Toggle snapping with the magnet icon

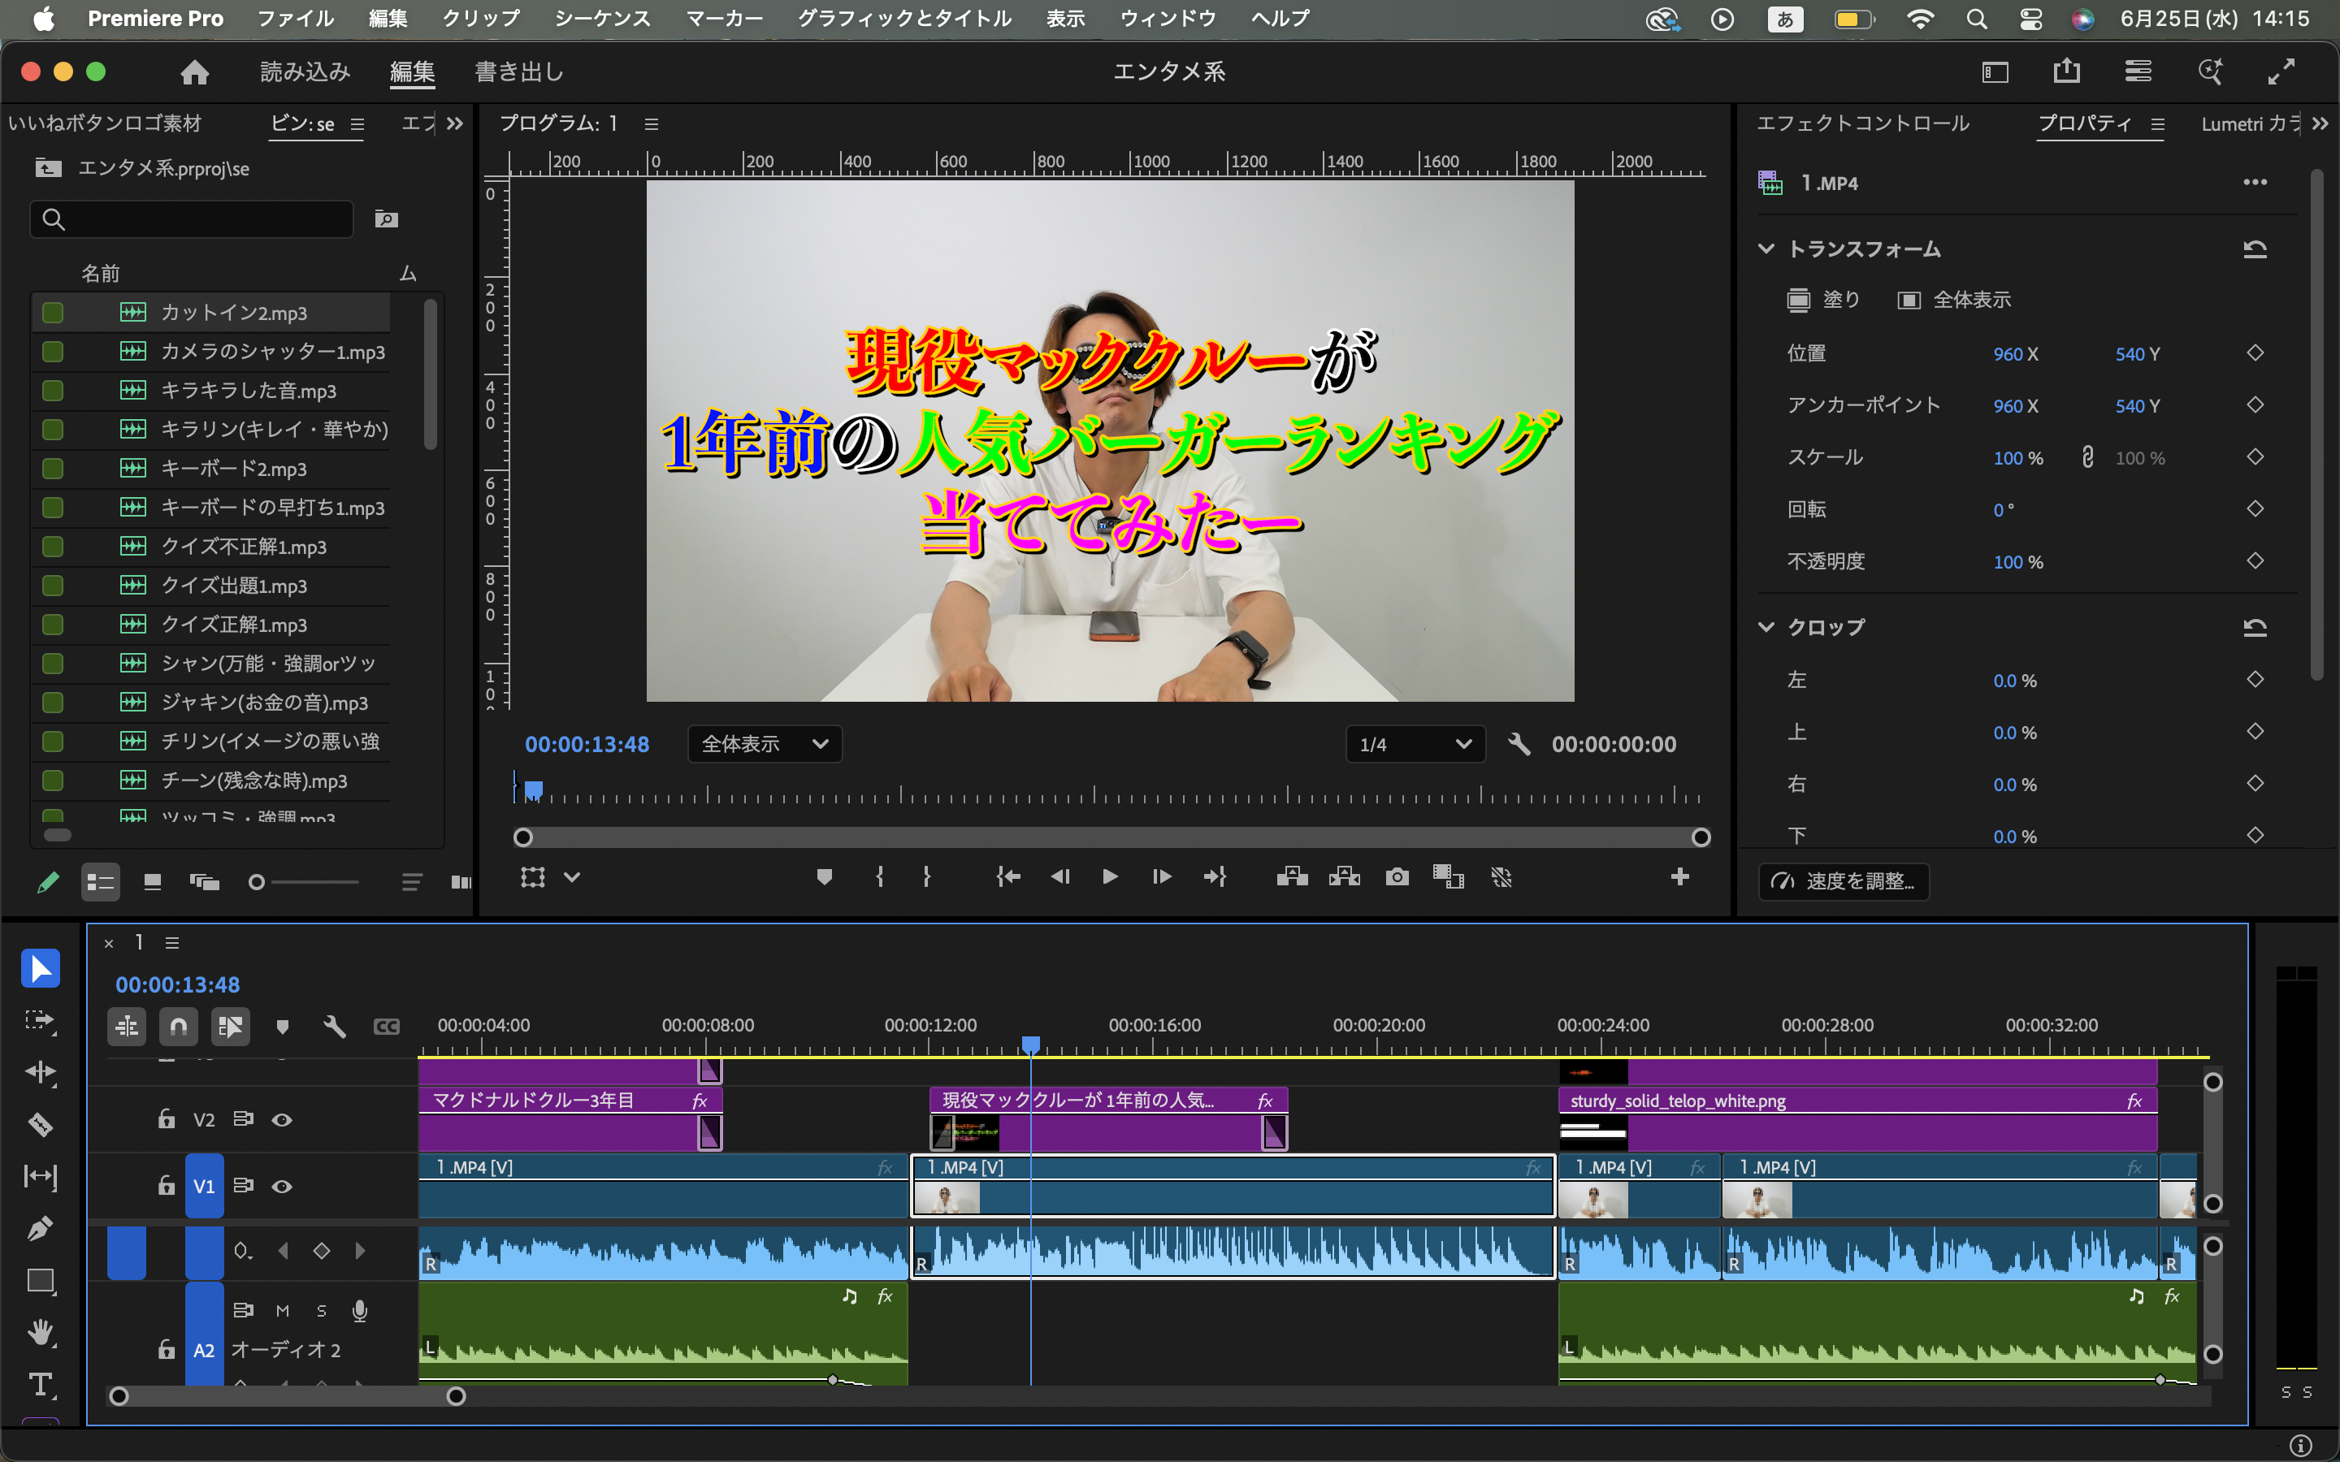coord(179,1026)
